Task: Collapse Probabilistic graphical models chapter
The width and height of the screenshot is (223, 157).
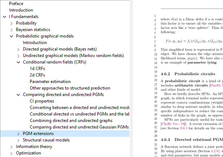Action: coord(12,36)
